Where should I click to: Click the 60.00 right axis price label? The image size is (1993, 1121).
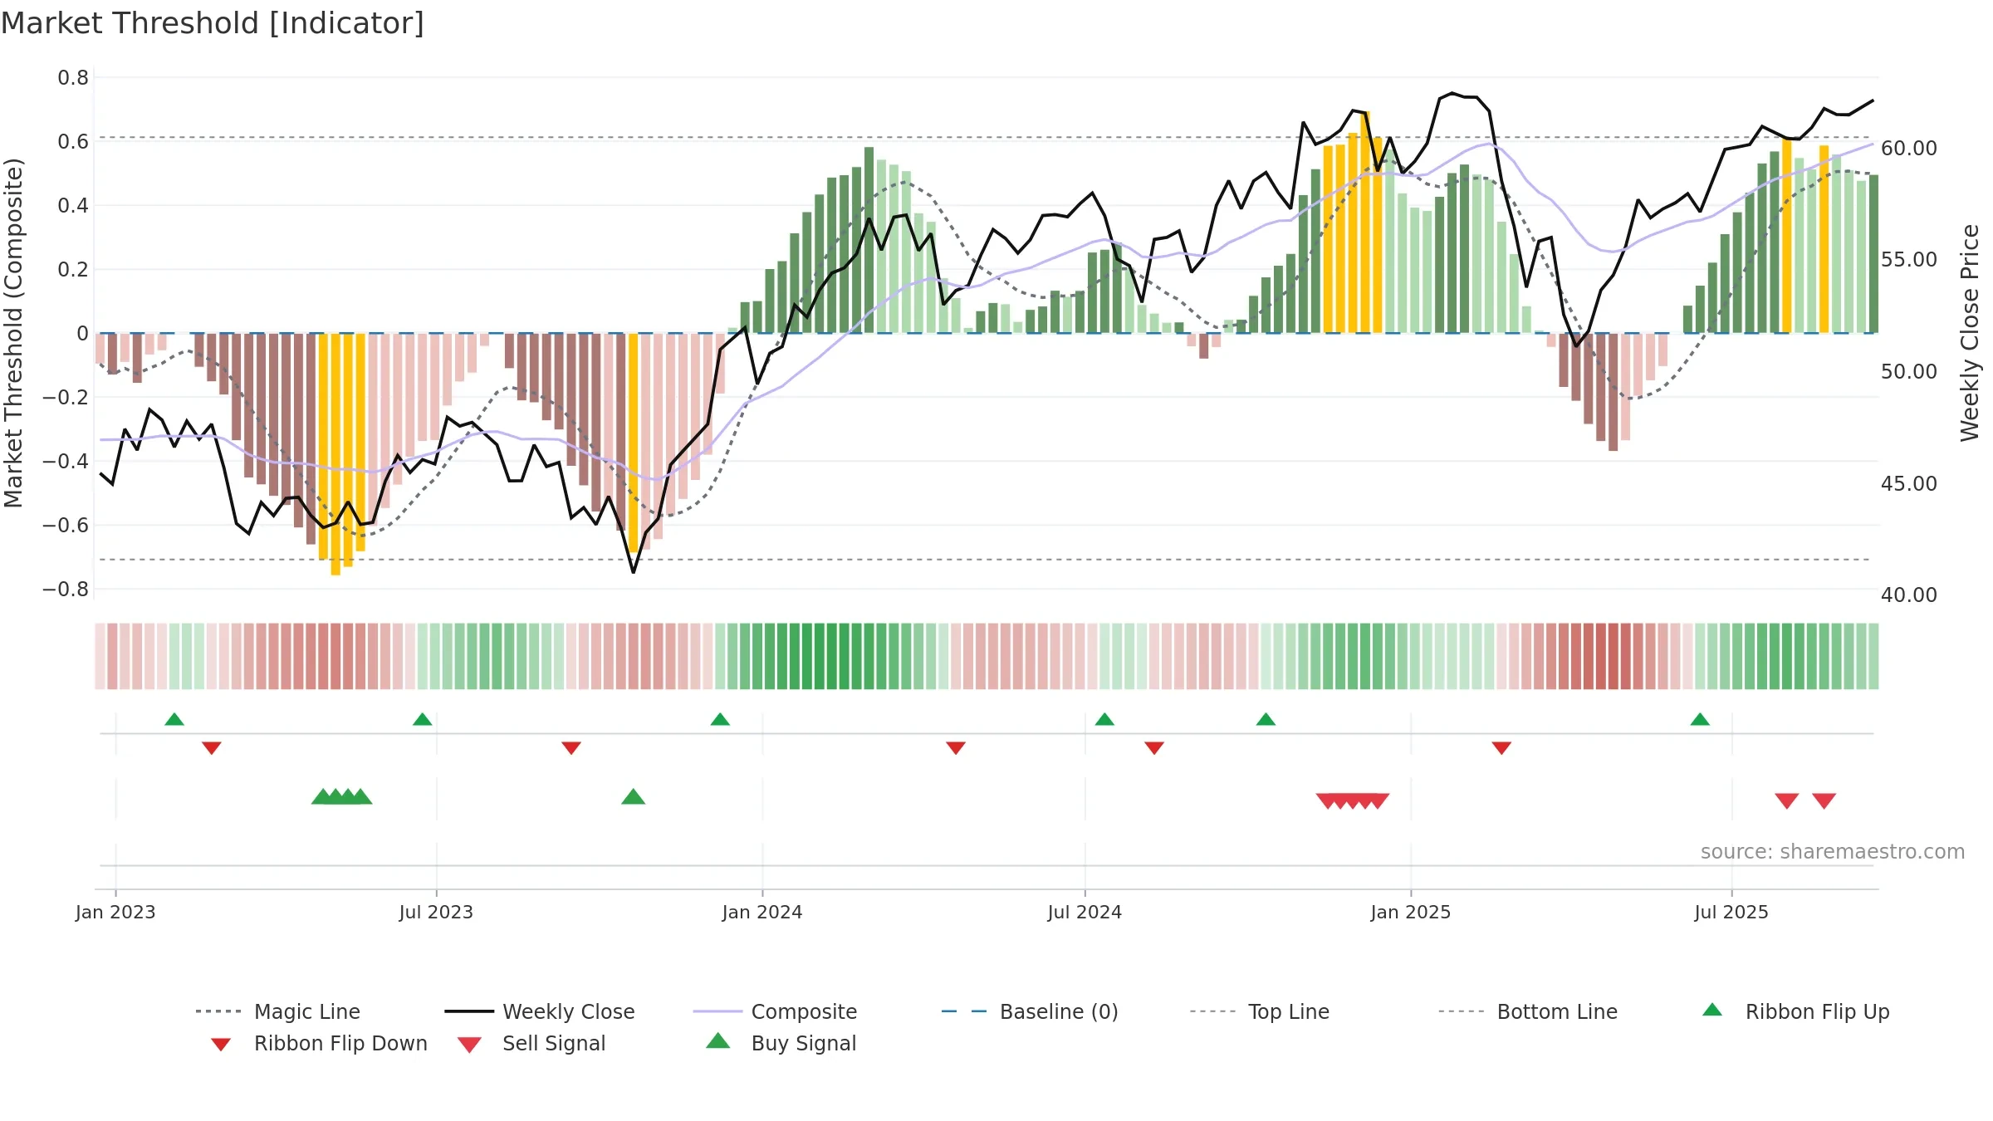click(x=1909, y=149)
